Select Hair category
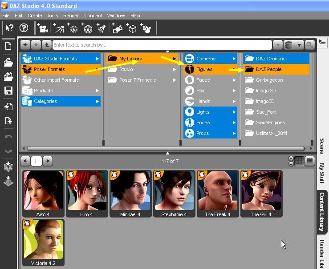Screen dimensions: 329x269 coord(210,91)
